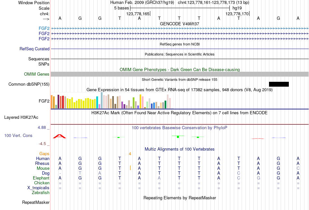Select the Mouse species row label
The width and height of the screenshot is (309, 210).
43,168
